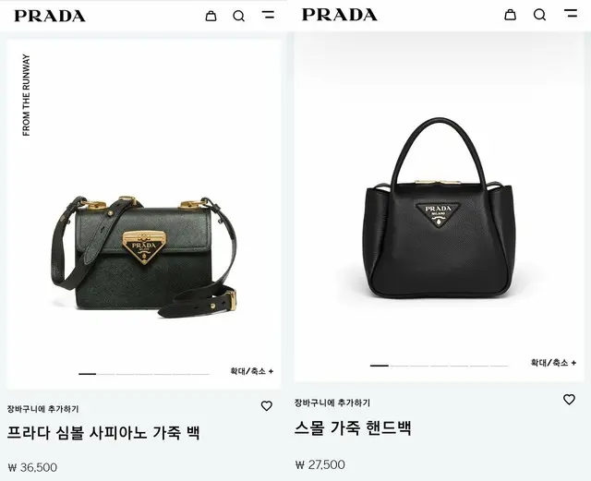The image size is (591, 481).
Task: Click the left PRADA logo
Action: coord(50,16)
